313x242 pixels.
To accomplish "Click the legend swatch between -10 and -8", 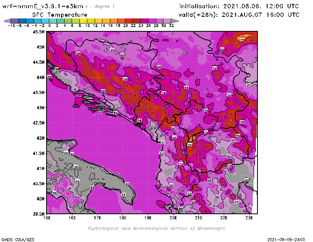I will [15, 21].
